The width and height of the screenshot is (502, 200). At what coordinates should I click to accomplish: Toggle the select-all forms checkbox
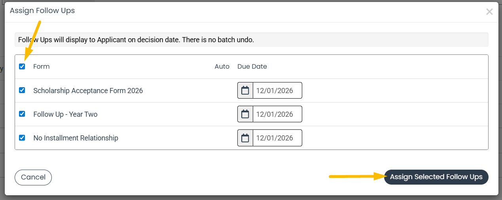tap(22, 66)
